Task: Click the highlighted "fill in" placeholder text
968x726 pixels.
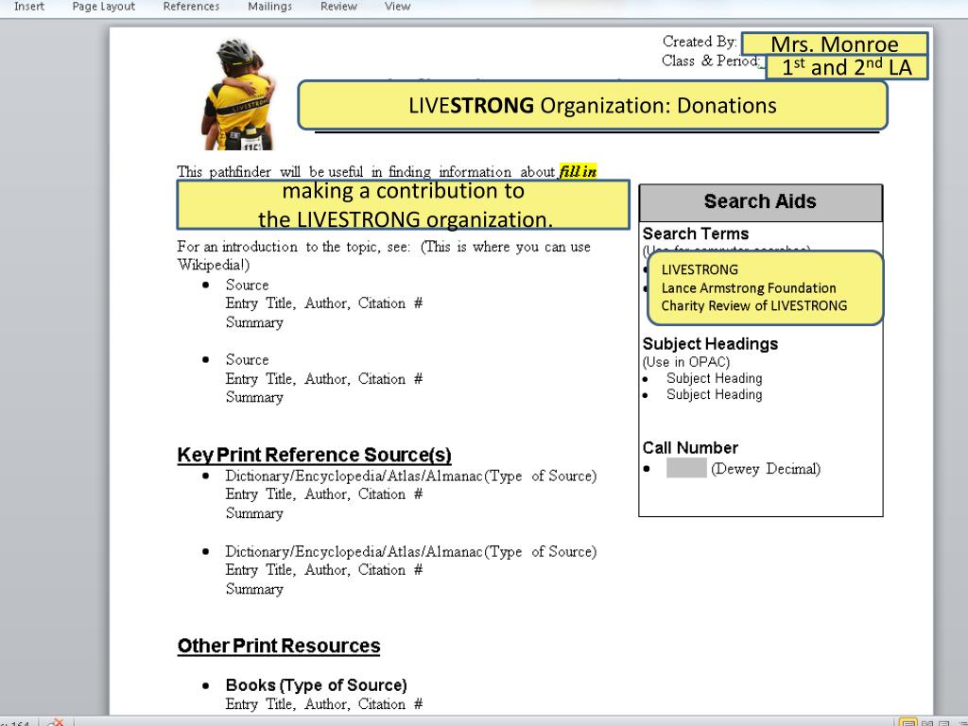Action: pos(578,171)
